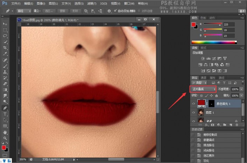Image resolution: width=247 pixels, height=163 pixels.
Task: Select the Pen tool in toolbox
Action: [5, 108]
